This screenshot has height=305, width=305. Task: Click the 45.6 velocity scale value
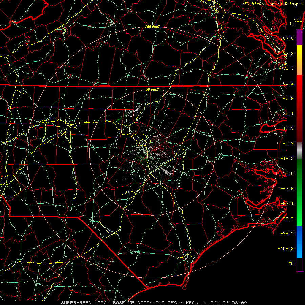point(288,98)
